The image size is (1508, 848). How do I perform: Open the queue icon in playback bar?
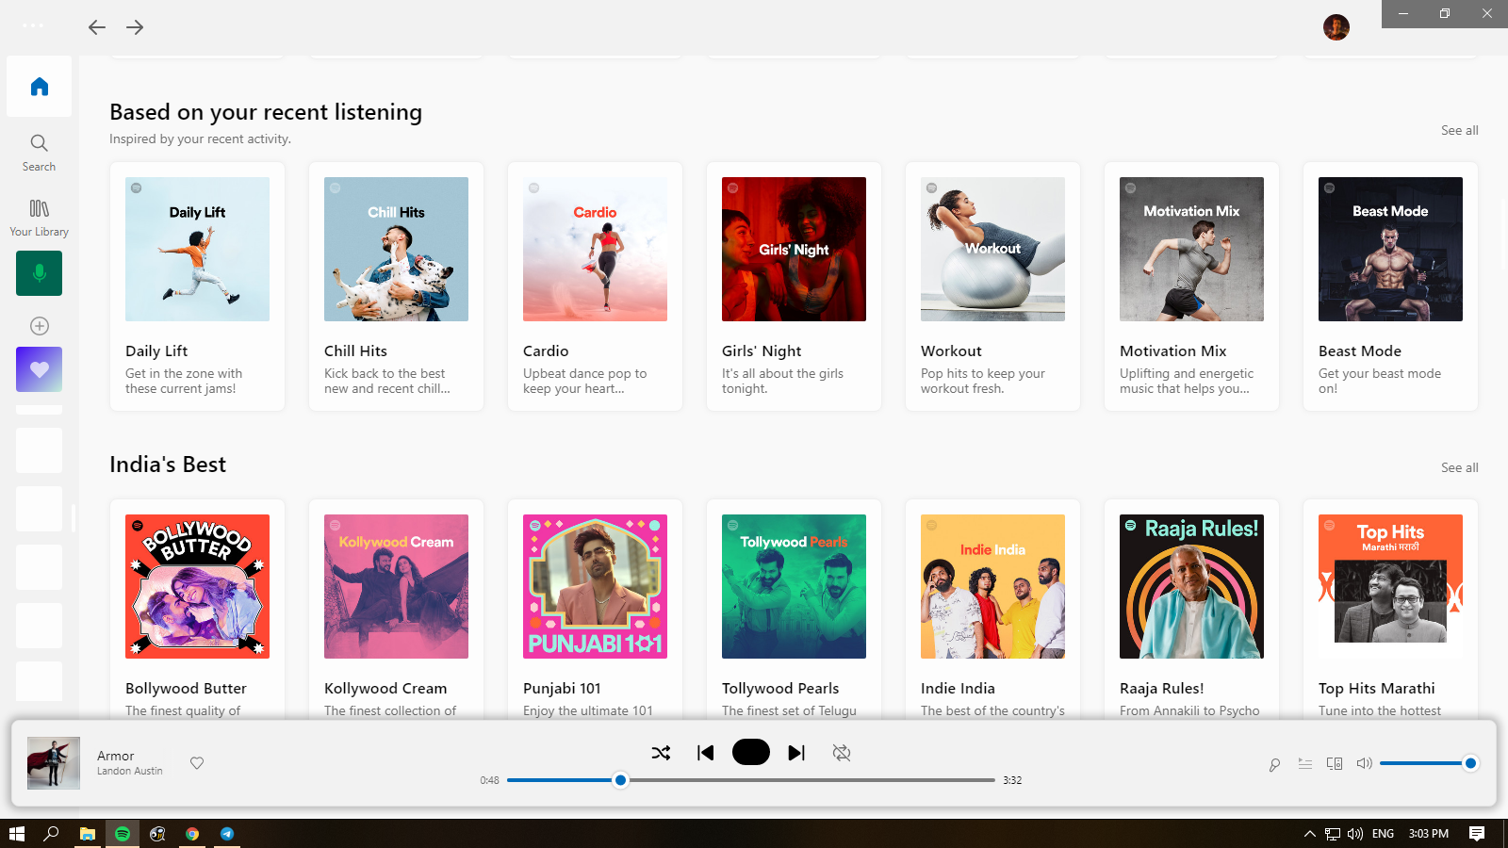pyautogui.click(x=1305, y=763)
